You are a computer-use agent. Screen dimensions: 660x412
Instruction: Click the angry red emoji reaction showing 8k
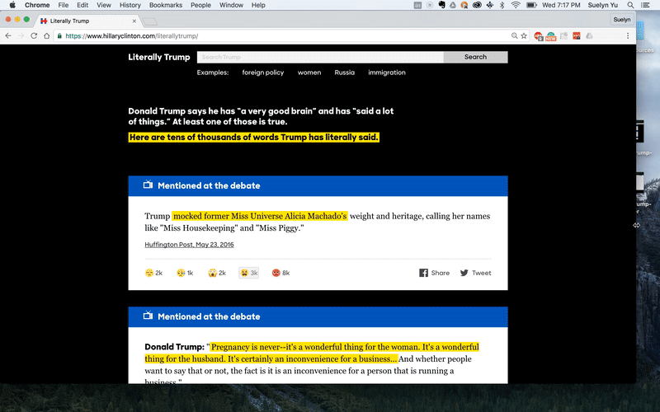[x=280, y=273]
